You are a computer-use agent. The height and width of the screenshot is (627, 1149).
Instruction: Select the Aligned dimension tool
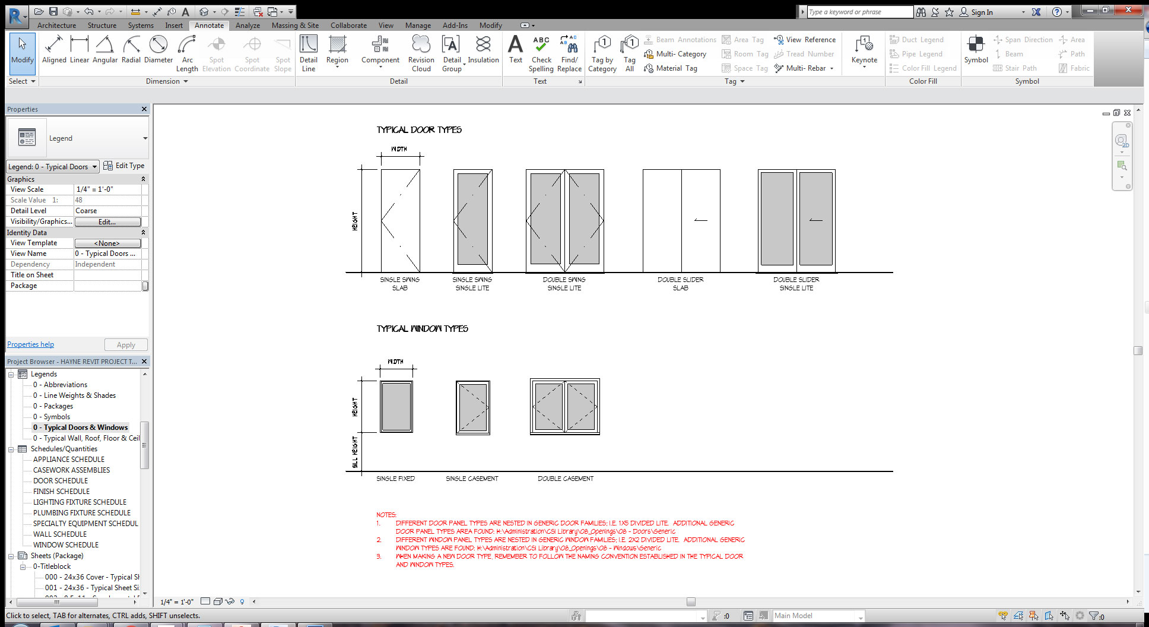coord(54,50)
